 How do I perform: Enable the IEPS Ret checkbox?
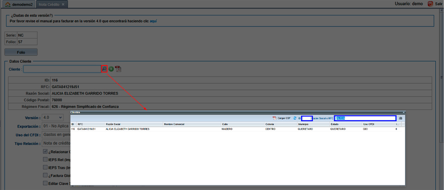45,160
